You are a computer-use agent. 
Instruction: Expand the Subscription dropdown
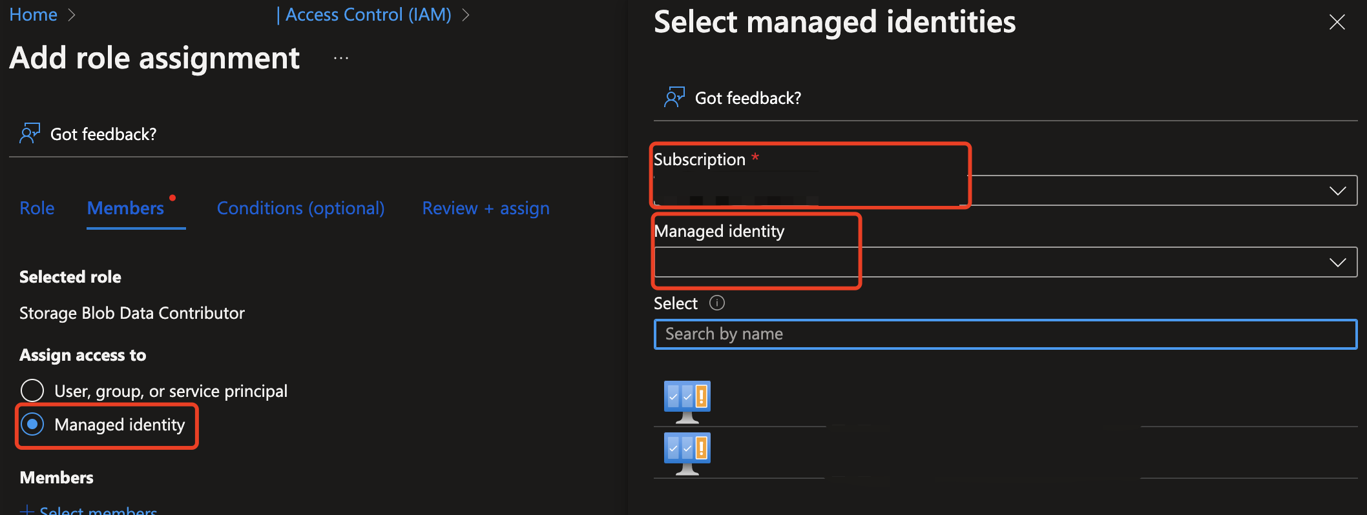point(1337,191)
